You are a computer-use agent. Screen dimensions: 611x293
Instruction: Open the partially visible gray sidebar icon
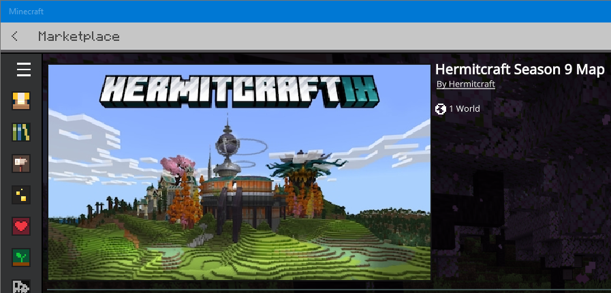click(x=20, y=286)
